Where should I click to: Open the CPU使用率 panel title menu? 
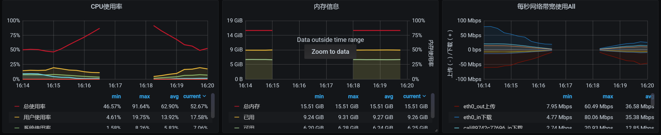(x=106, y=6)
